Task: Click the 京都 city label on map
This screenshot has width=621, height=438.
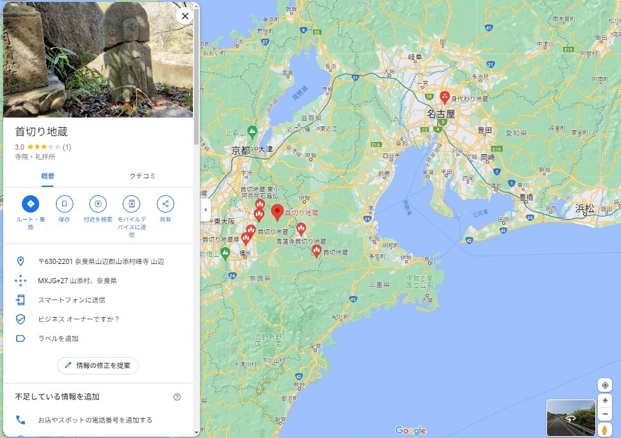Action: [241, 151]
